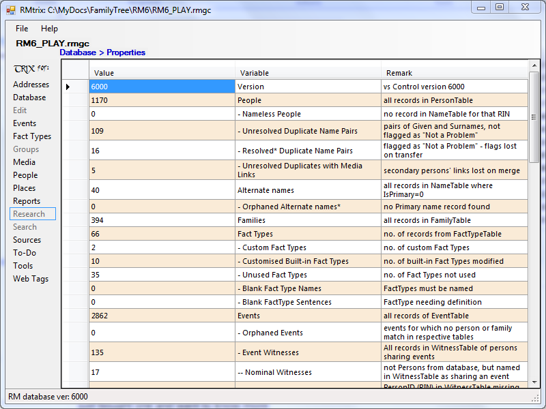The image size is (546, 409).
Task: Click the 'Families' variable cell
Action: coord(308,220)
